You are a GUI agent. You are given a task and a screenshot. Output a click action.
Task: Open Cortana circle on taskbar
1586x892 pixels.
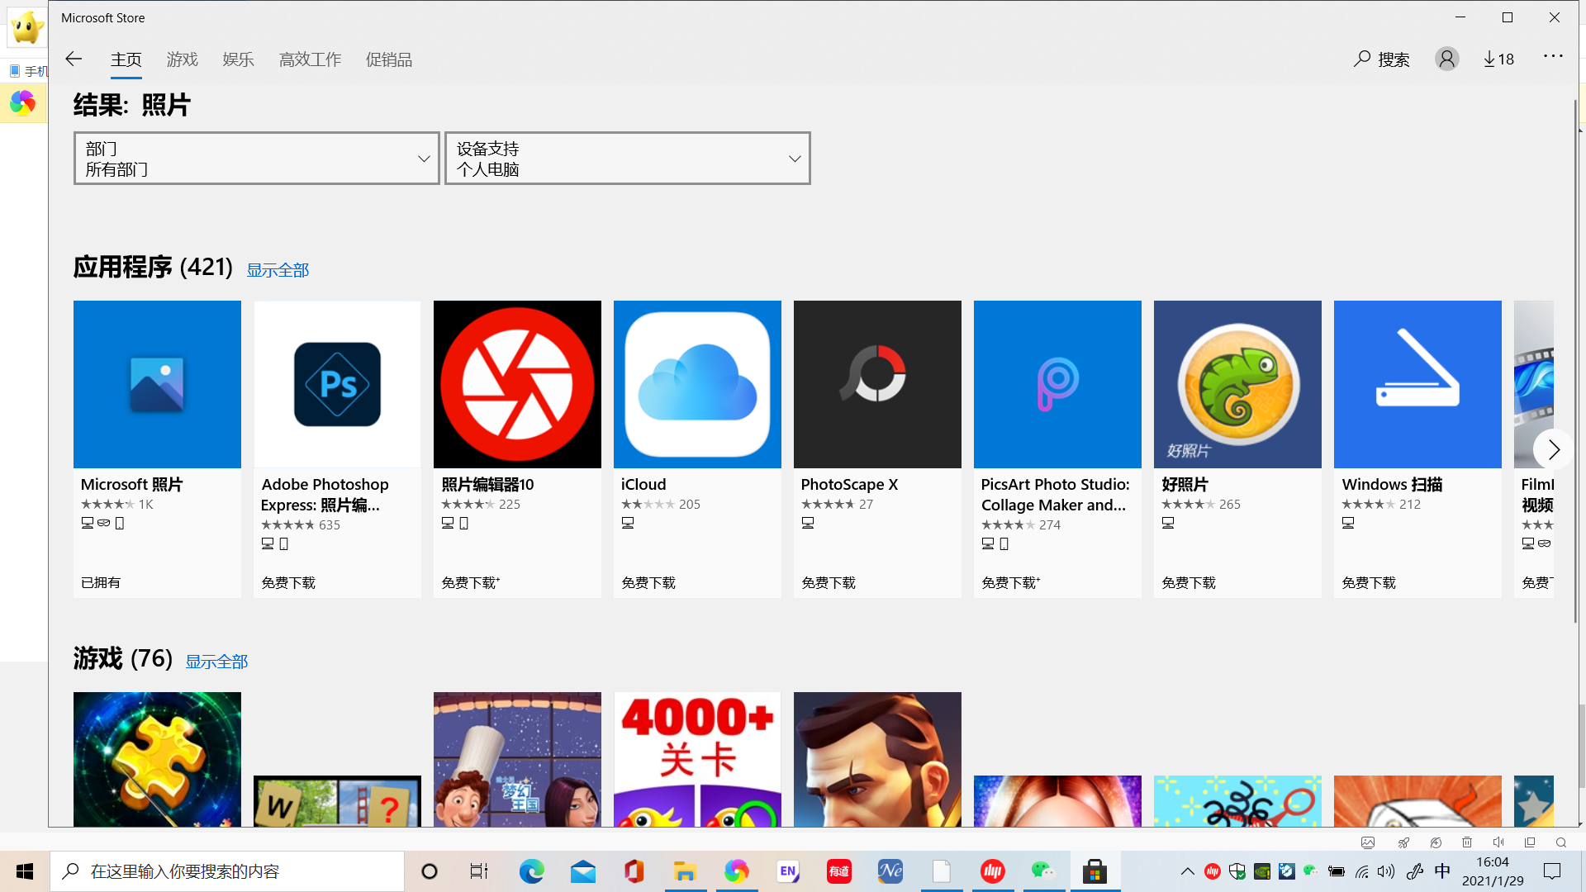(x=429, y=871)
